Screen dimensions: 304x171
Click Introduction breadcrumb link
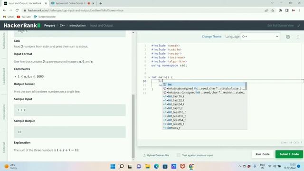[x=77, y=25]
